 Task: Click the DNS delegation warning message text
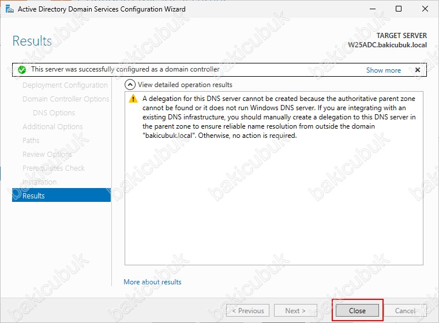point(279,117)
